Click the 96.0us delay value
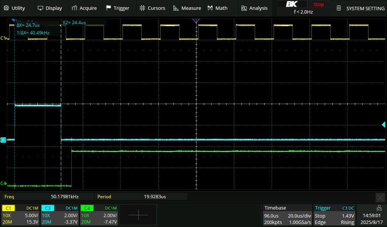 [x=271, y=216]
